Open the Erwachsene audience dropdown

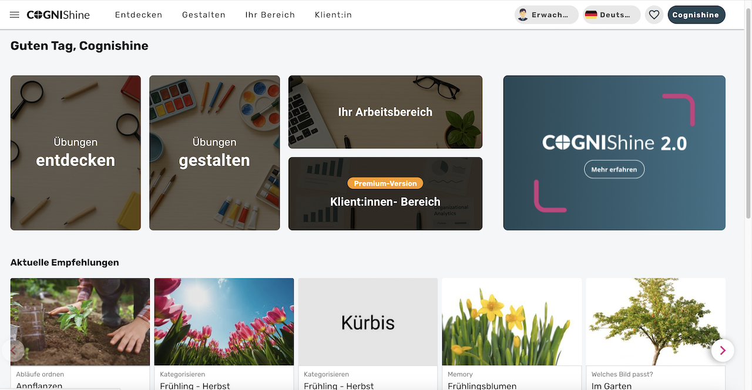pyautogui.click(x=546, y=15)
